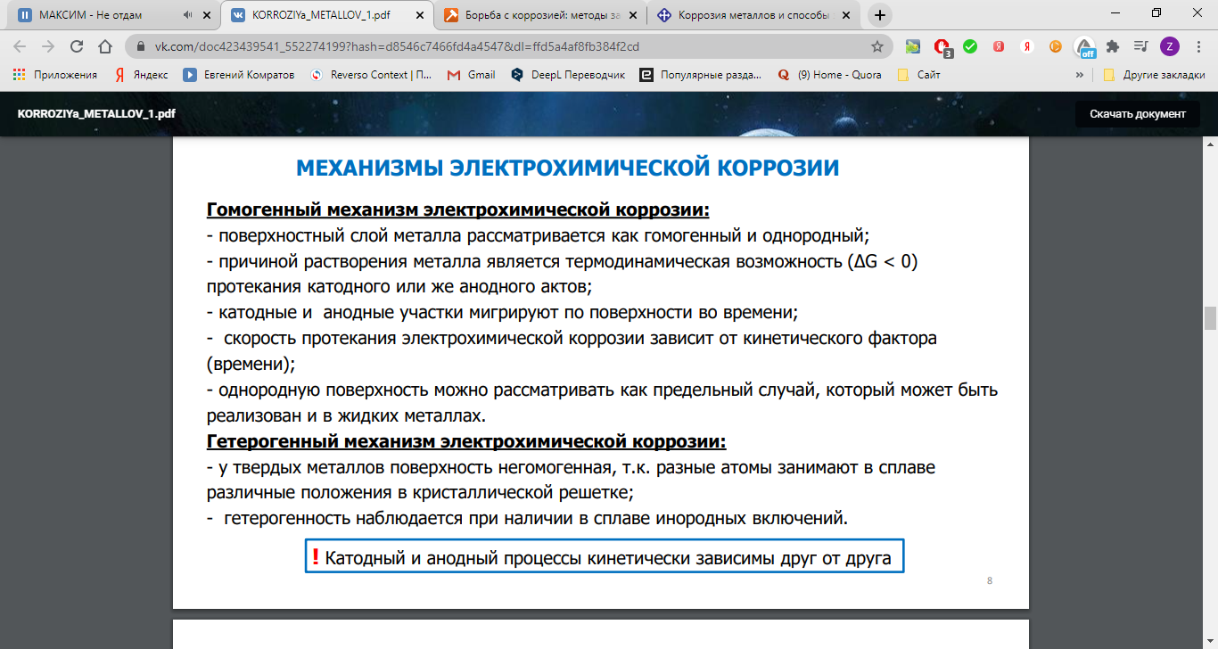Click the scrollbar up arrow
This screenshot has height=649, width=1218.
point(1210,143)
